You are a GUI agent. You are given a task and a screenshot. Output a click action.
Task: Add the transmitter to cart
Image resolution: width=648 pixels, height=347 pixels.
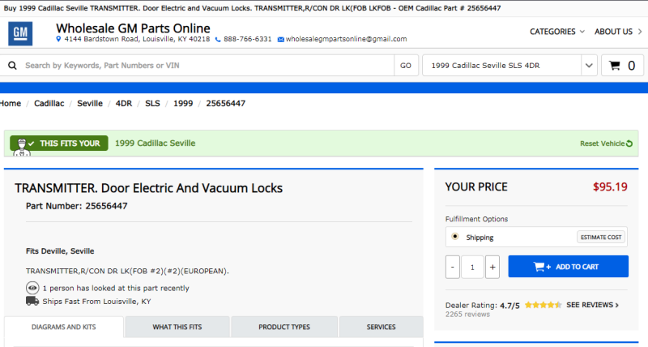click(569, 267)
